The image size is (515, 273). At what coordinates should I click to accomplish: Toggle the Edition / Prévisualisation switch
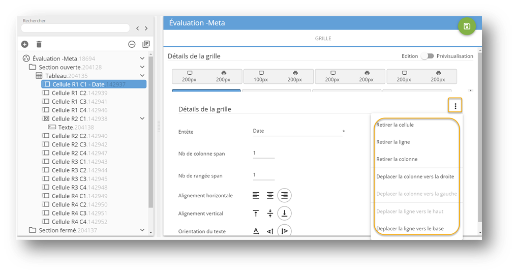pos(427,56)
